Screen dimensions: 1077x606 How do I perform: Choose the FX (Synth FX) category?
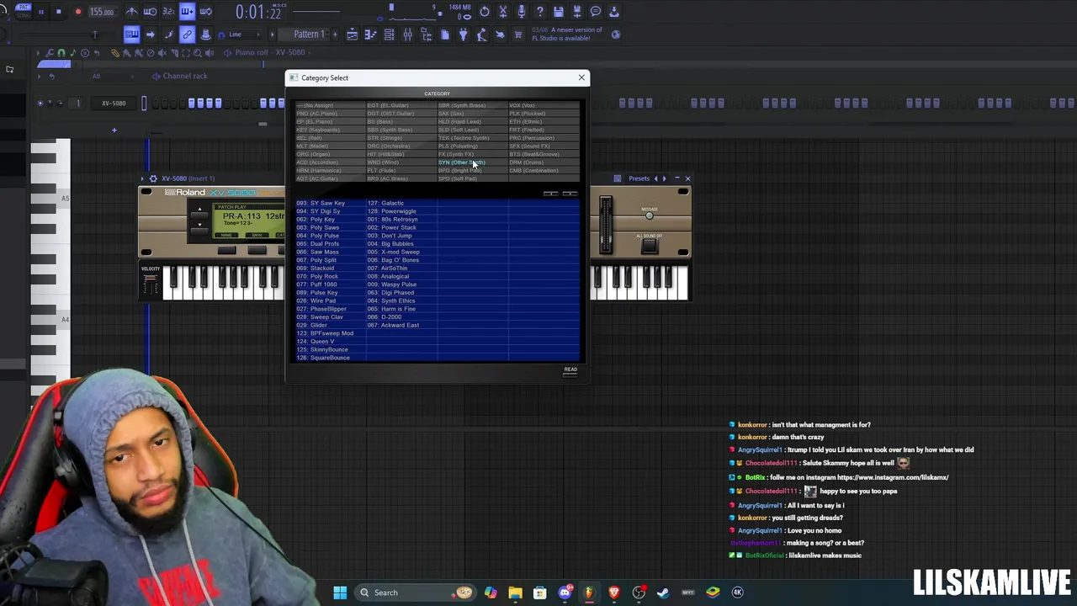[456, 154]
